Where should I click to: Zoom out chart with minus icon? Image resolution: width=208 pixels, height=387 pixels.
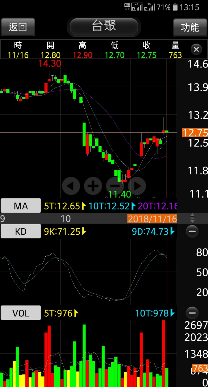point(115,186)
